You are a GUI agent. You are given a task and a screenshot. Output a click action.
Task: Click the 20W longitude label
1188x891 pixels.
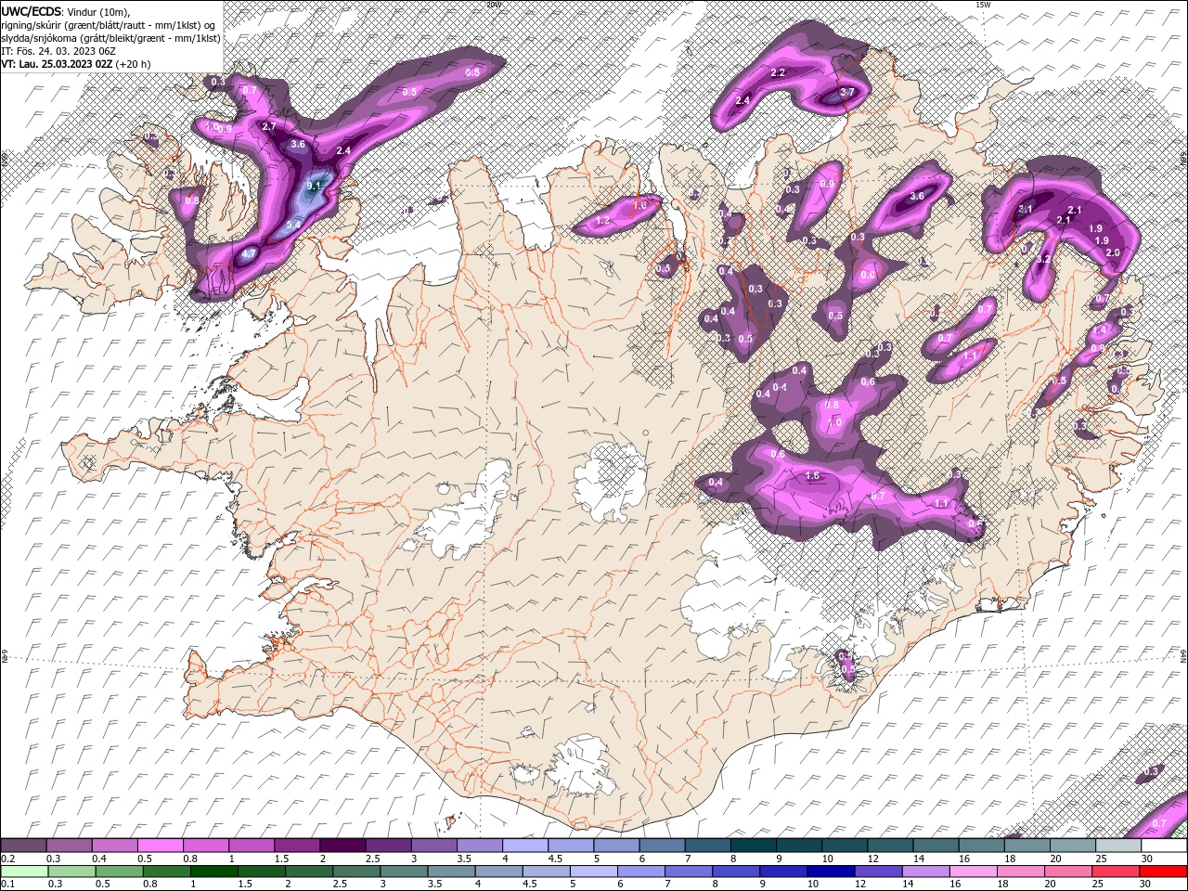(x=493, y=5)
